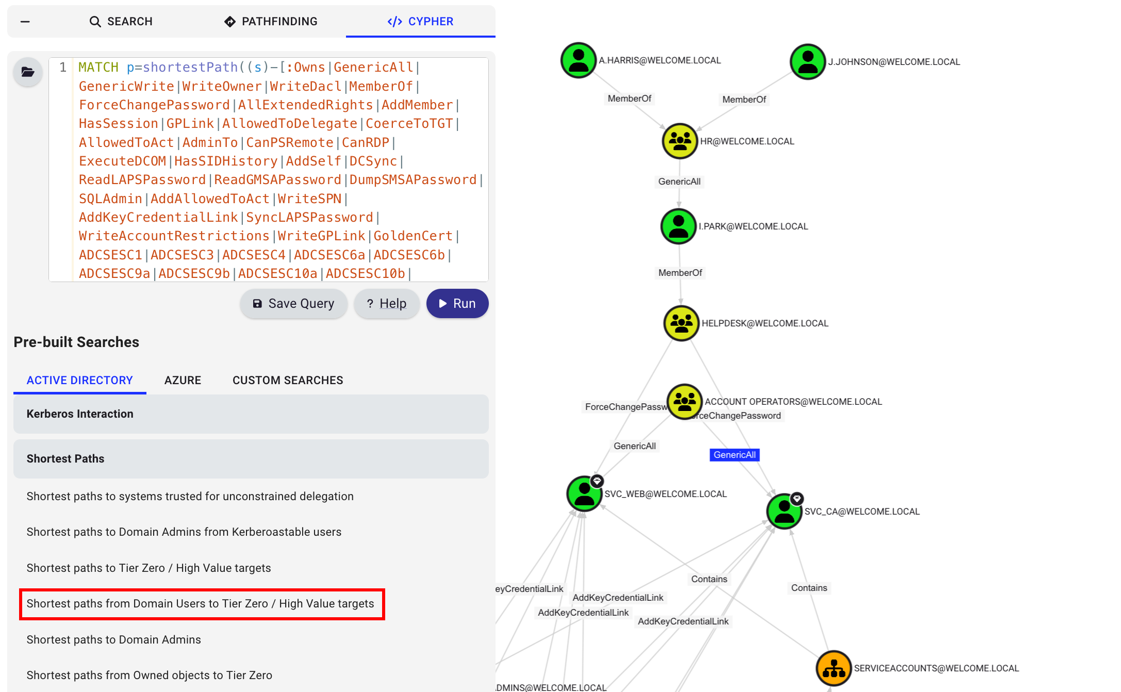Click the highlighted GenericAll edge label
This screenshot has height=692, width=1121.
click(x=734, y=455)
